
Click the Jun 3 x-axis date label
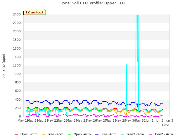(169, 120)
